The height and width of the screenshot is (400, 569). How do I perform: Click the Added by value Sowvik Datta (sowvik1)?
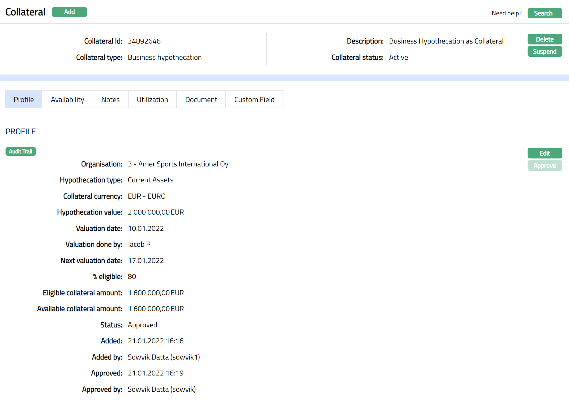(164, 357)
